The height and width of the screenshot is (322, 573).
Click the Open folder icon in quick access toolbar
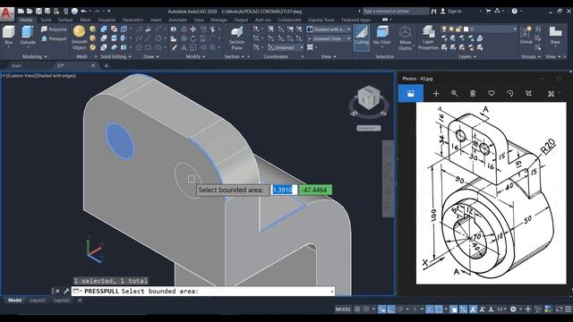click(x=30, y=12)
